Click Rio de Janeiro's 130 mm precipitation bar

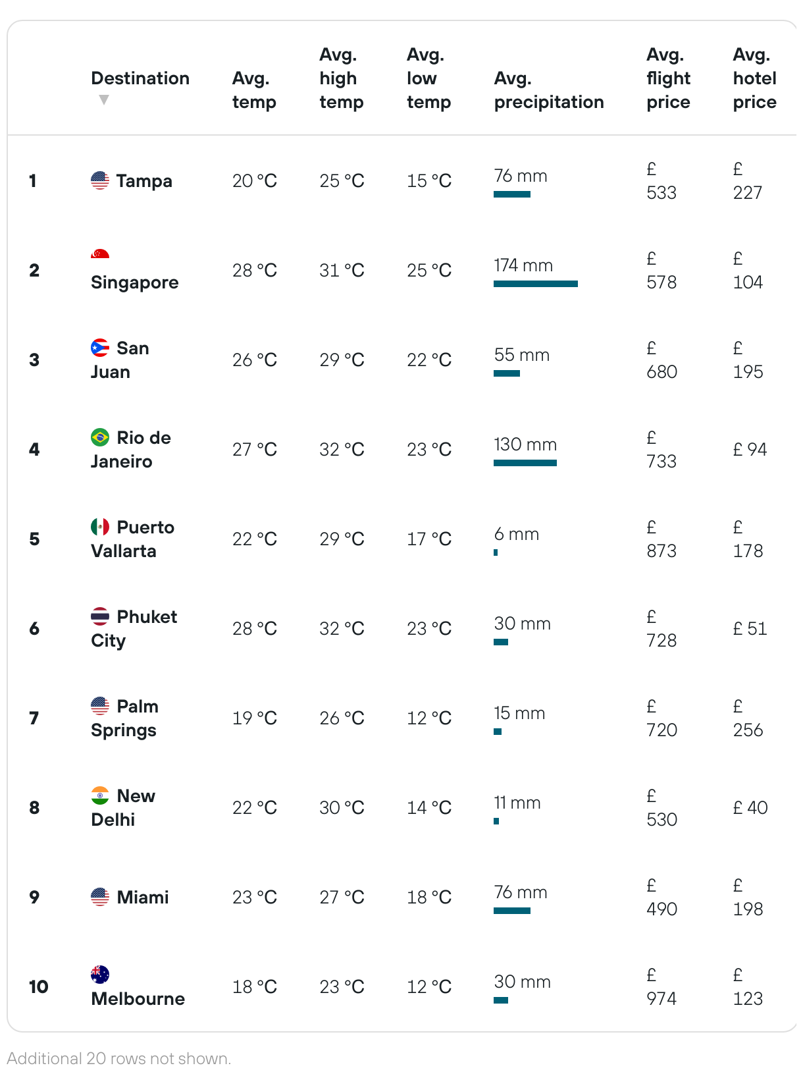[x=525, y=463]
